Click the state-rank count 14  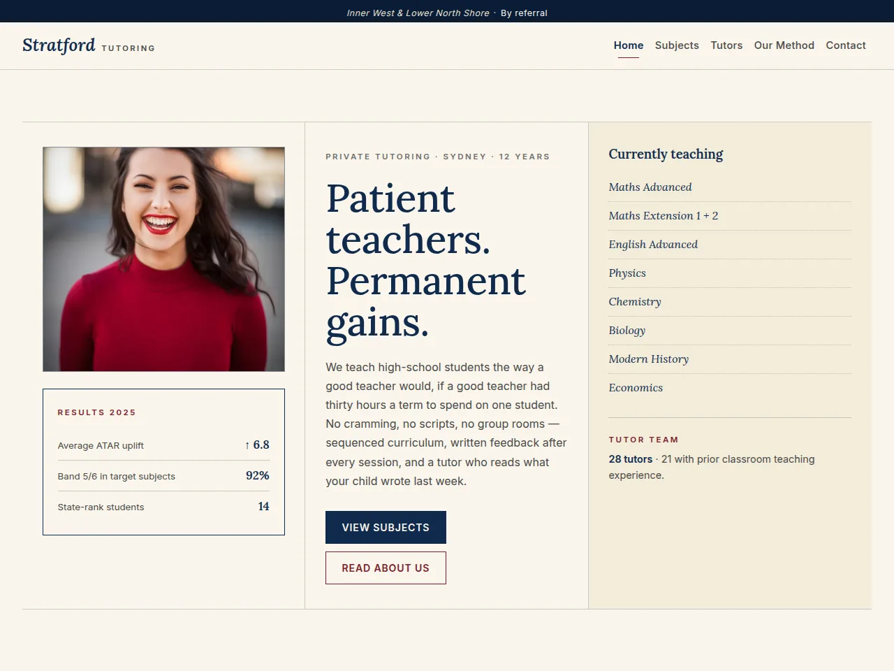coord(263,506)
